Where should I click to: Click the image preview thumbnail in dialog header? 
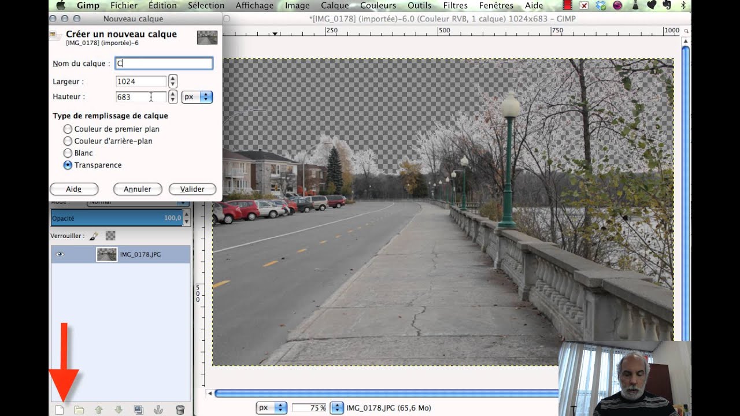coord(207,38)
